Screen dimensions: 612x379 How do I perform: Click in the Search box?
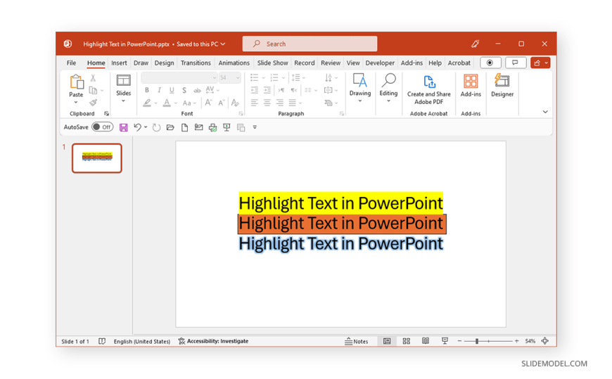coord(310,44)
